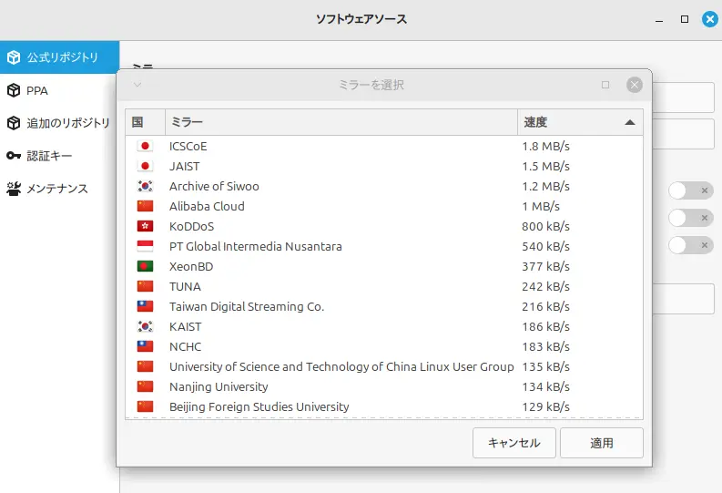Click the sort arrow in 速度 header
The image size is (722, 493).
[630, 122]
